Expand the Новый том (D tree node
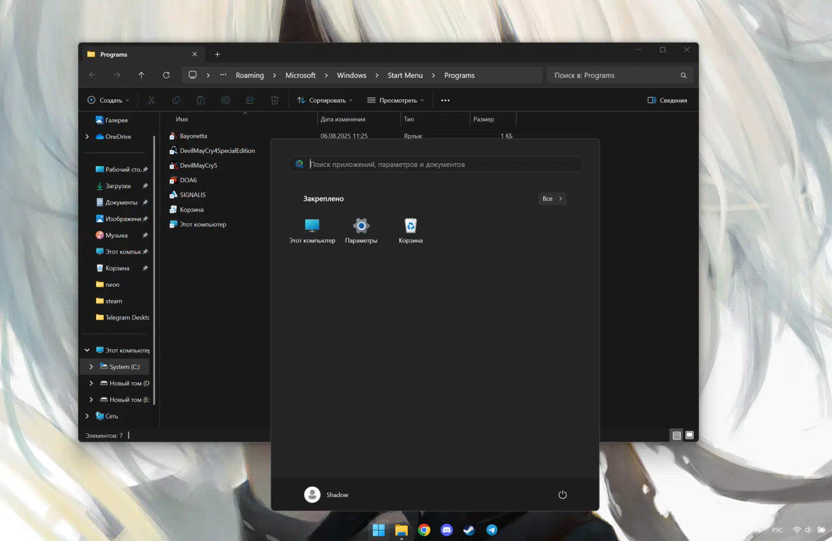The width and height of the screenshot is (832, 541). click(x=91, y=383)
